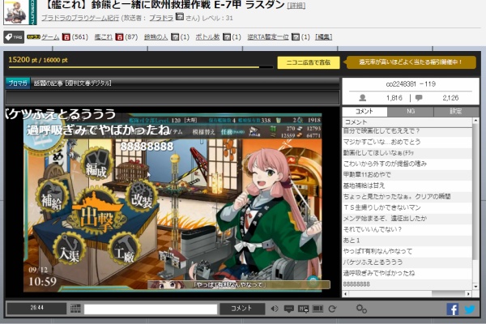Open the 鈴熊の人 tag link
This screenshot has width=486, height=324.
coord(156,37)
